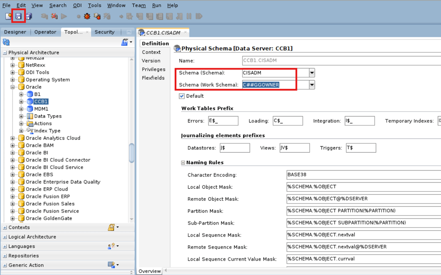Click the Connect plug toolbar icon
This screenshot has height=275, width=441.
44,16
